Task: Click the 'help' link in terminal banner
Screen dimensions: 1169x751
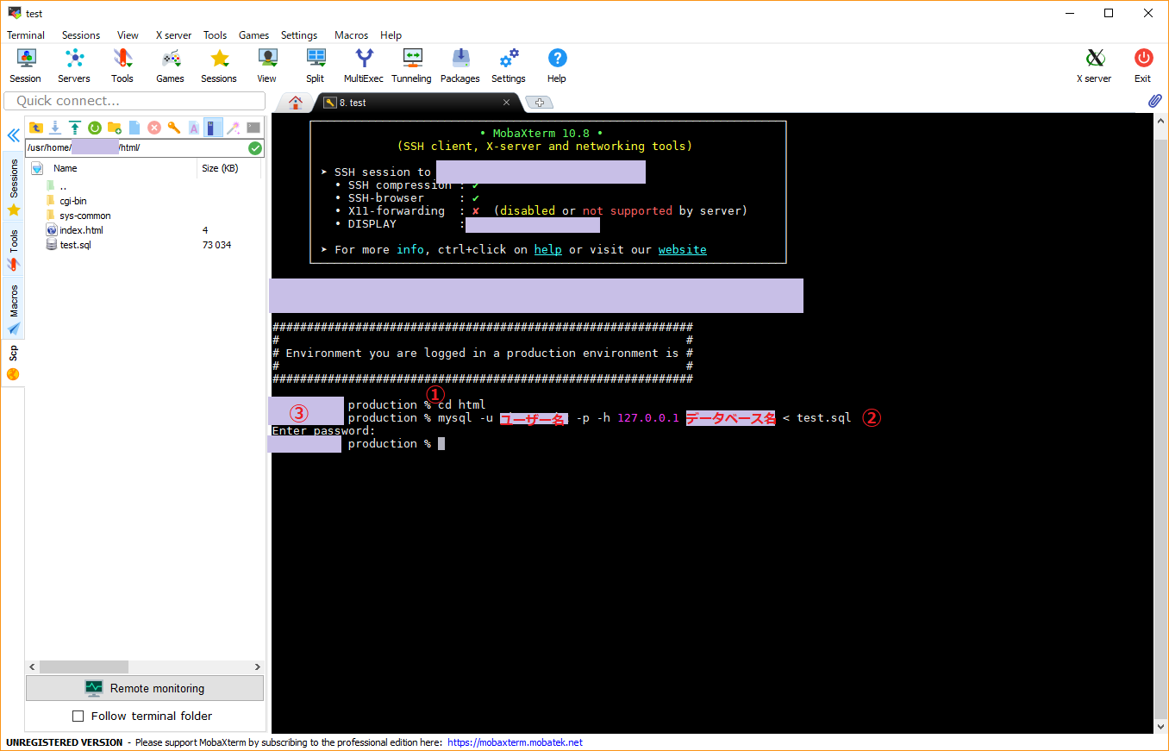Action: (547, 249)
